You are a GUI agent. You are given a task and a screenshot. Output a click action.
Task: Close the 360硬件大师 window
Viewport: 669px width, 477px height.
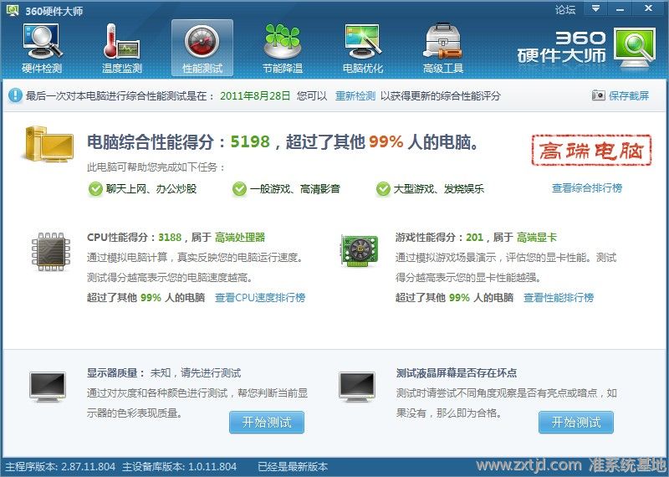[x=649, y=8]
